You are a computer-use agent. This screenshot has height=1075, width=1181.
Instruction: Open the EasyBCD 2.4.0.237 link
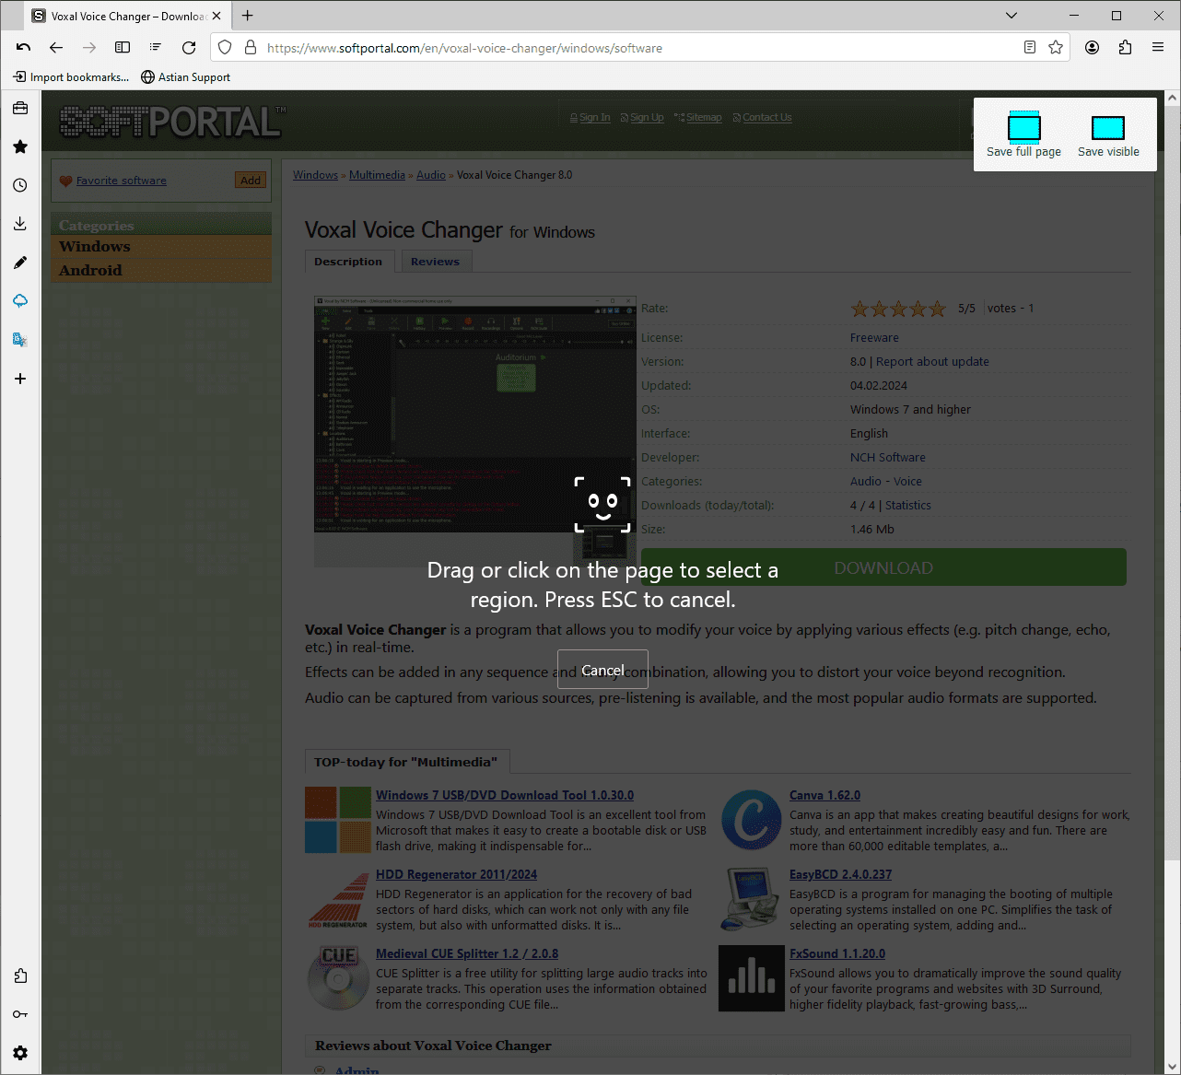(840, 875)
